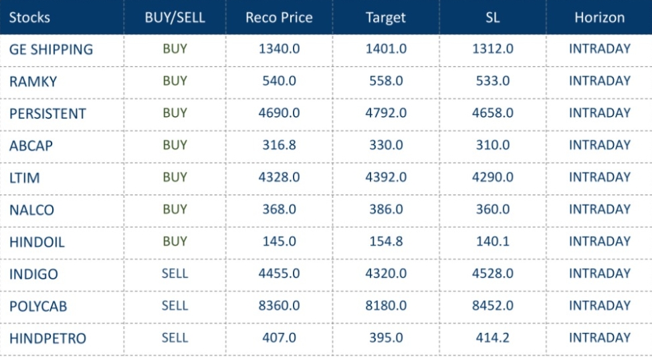
Task: Select the LTIM stock row label
Action: [23, 178]
